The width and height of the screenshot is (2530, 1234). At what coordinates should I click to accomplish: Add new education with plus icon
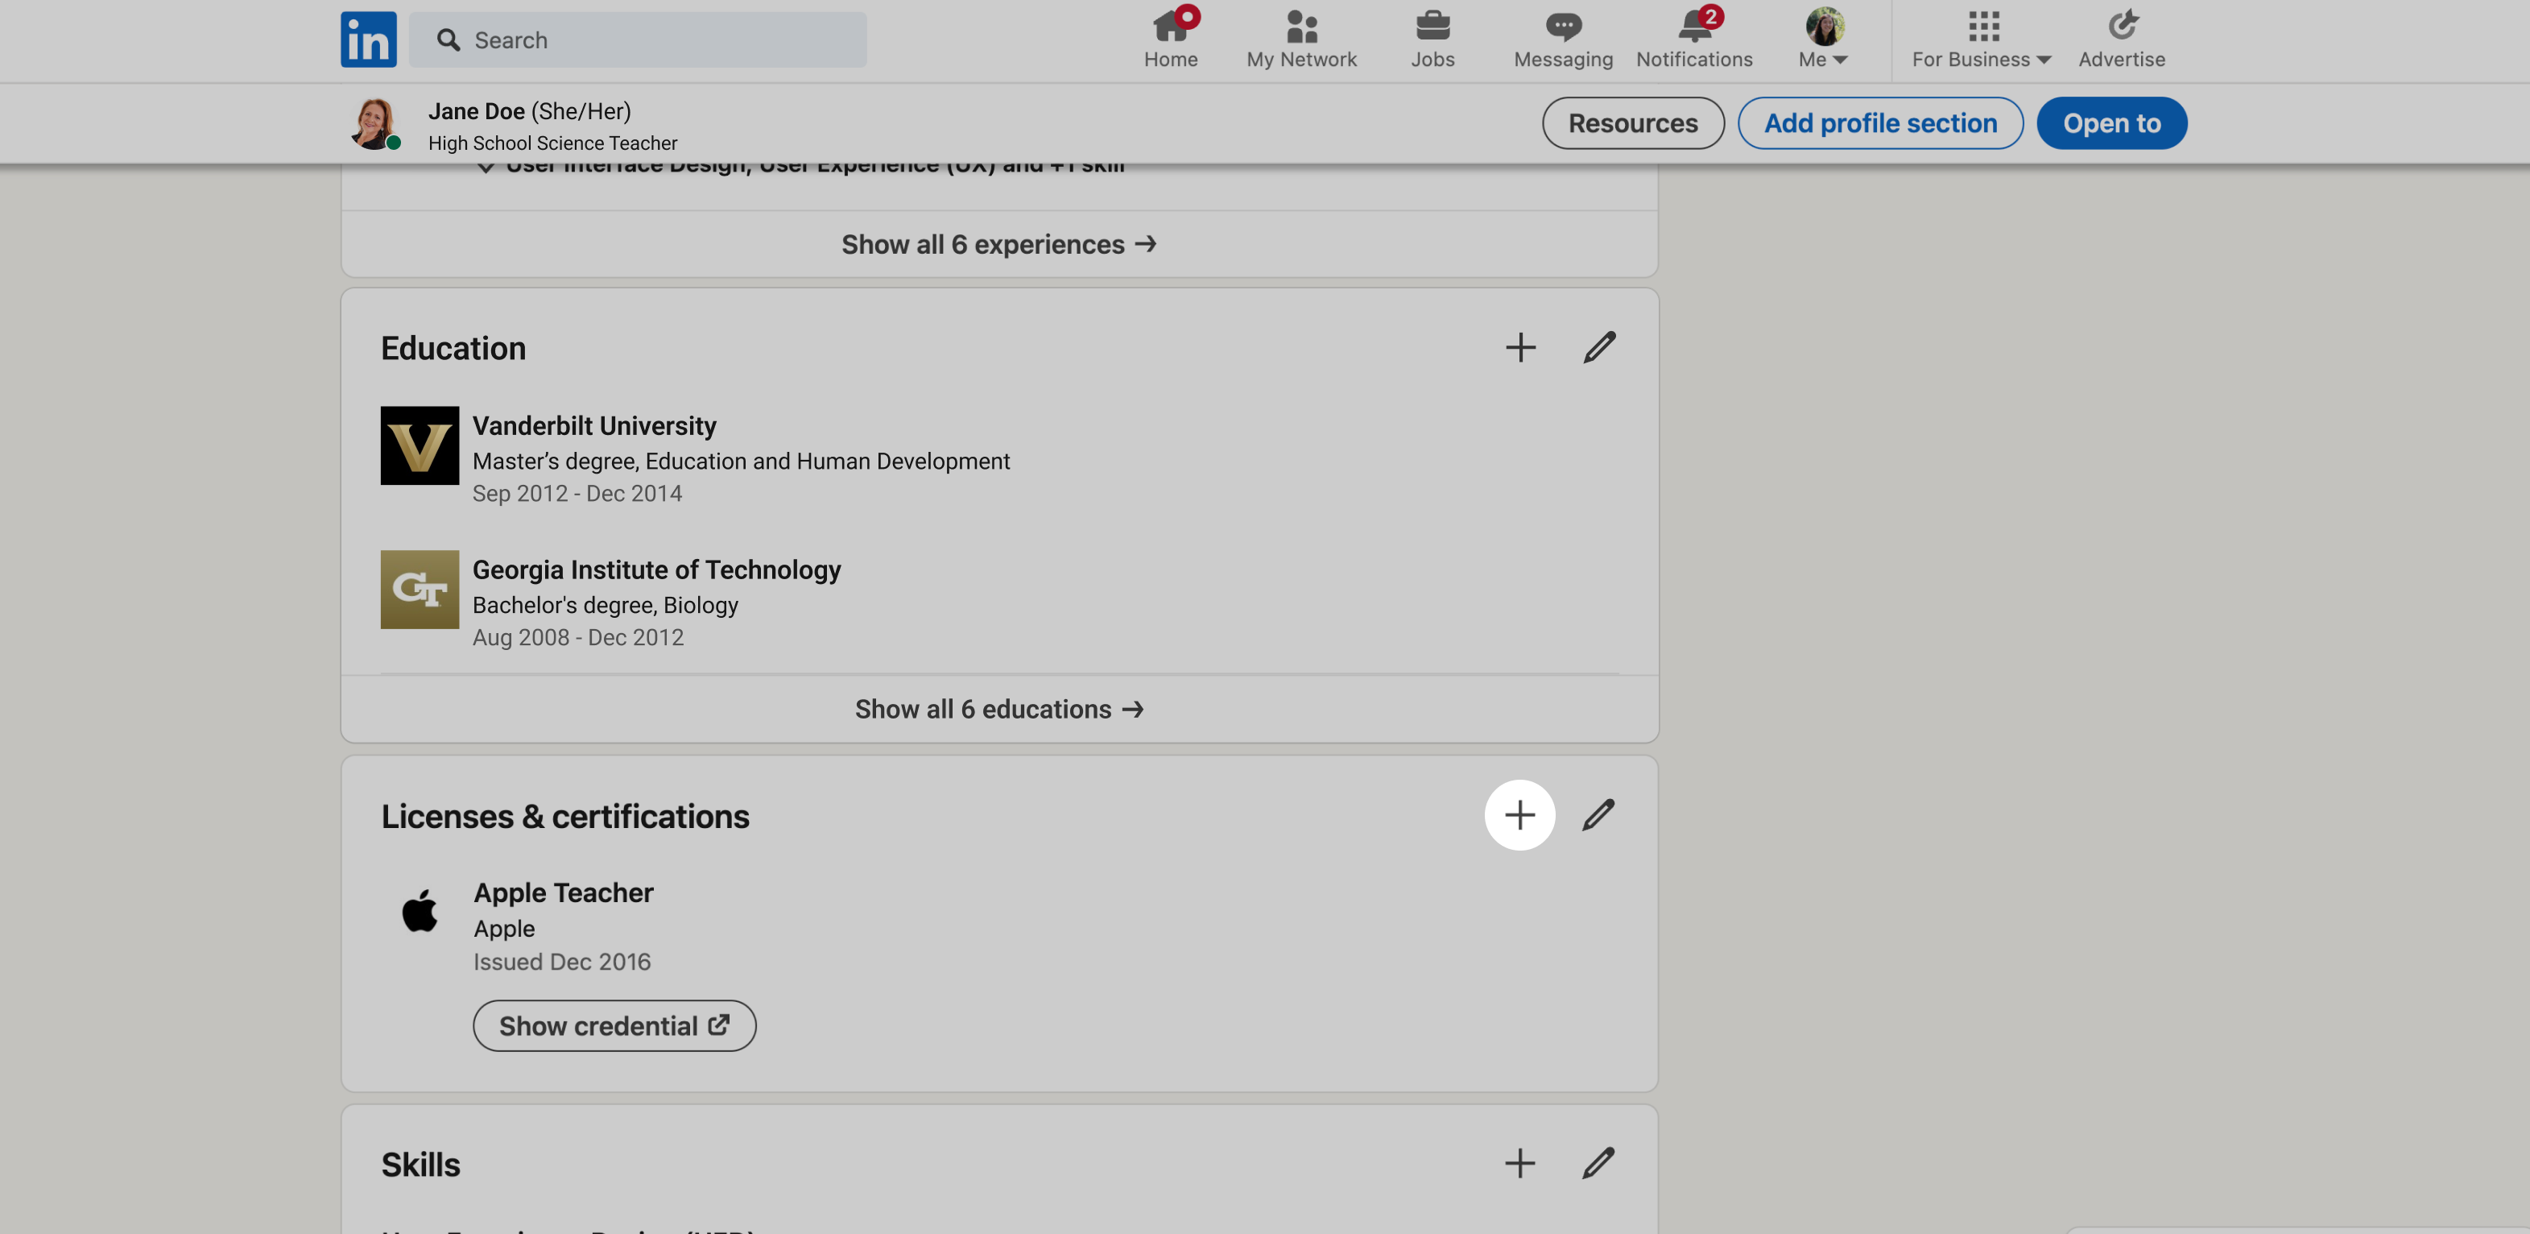[x=1520, y=348]
